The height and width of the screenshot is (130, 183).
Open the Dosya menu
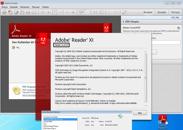pos(5,7)
